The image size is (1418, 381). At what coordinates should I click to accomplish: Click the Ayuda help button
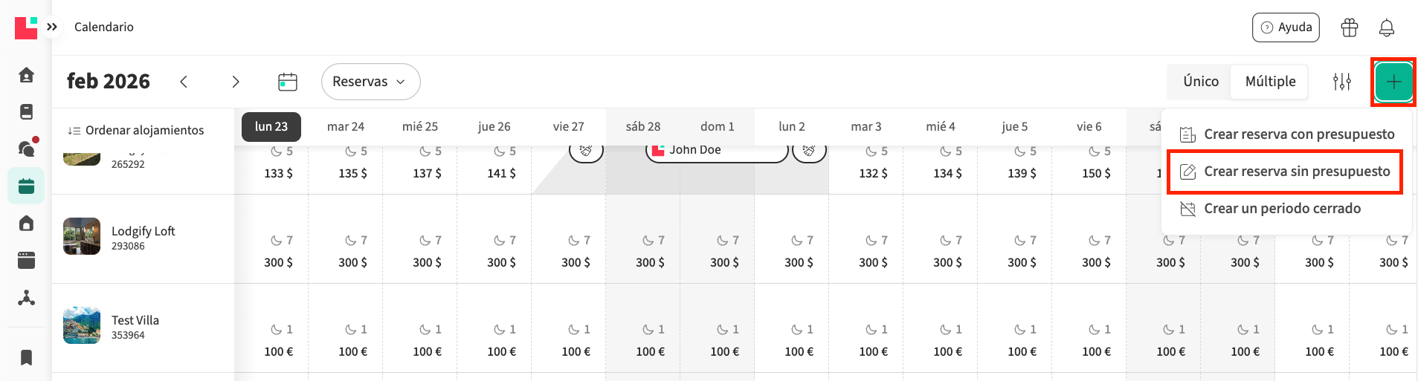1286,27
